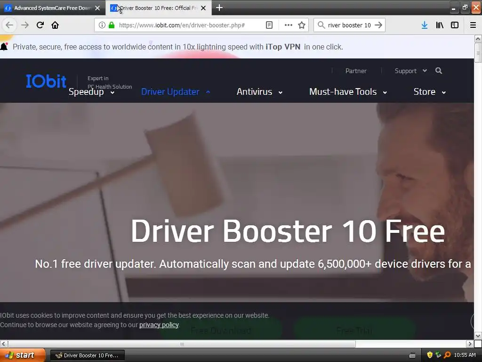
Task: Open the Firefox hamburger menu
Action: [473, 25]
